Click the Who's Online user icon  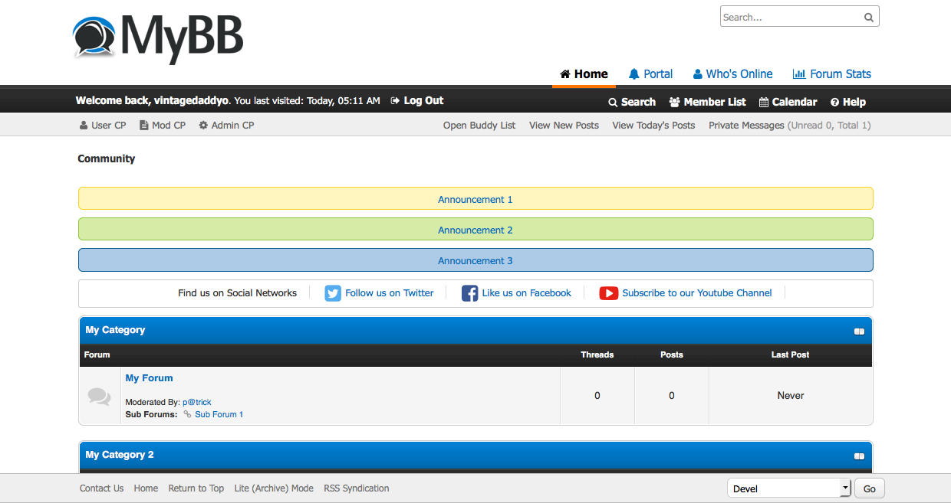[698, 74]
